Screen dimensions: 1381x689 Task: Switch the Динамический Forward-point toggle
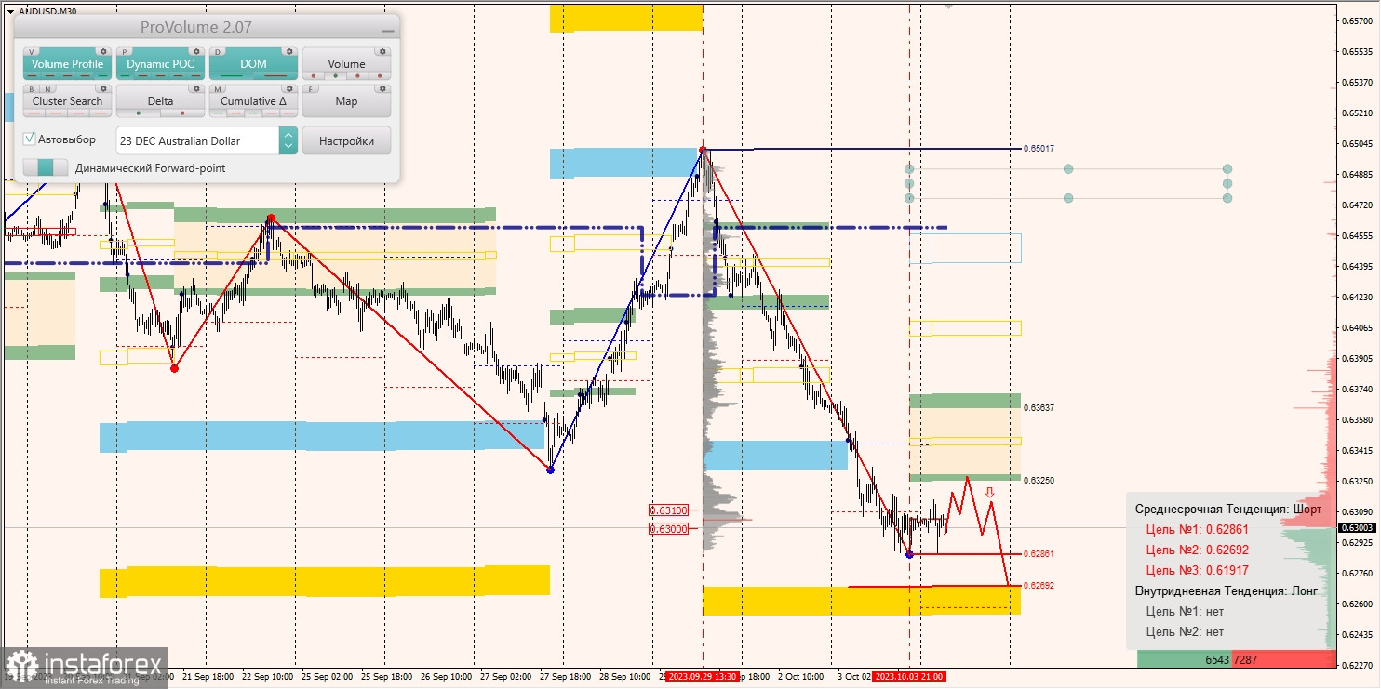click(46, 167)
